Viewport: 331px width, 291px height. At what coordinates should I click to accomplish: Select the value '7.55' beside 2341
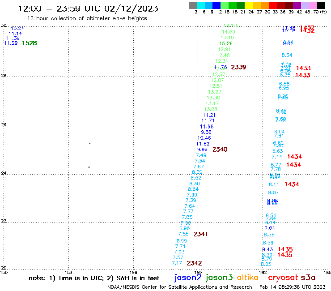(183, 234)
